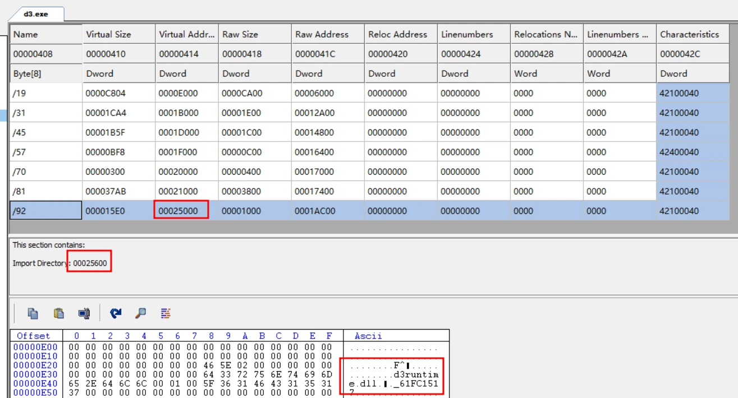Click the Raw Address column header
Image resolution: width=738 pixels, height=398 pixels.
coord(322,34)
